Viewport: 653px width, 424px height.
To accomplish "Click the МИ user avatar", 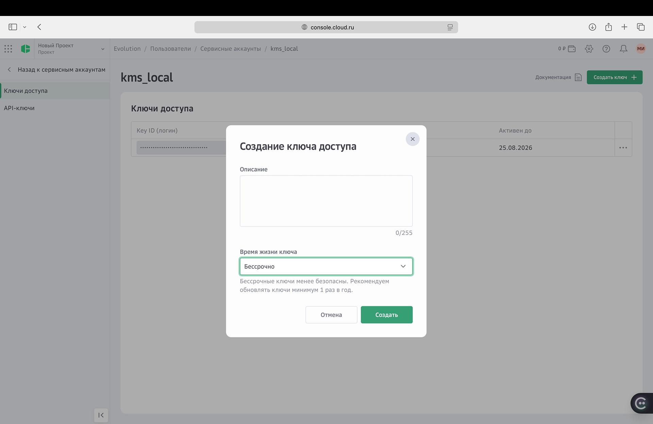I will click(641, 49).
